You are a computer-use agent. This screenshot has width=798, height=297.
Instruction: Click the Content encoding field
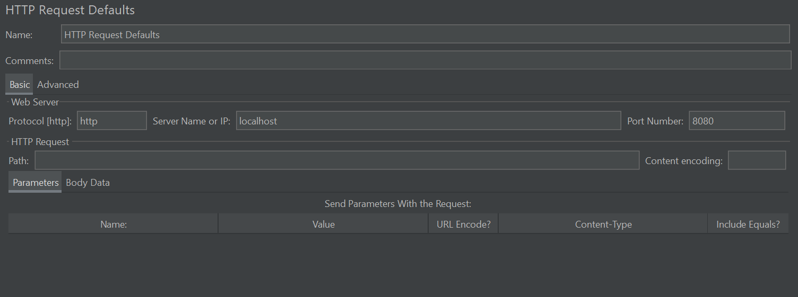[756, 160]
